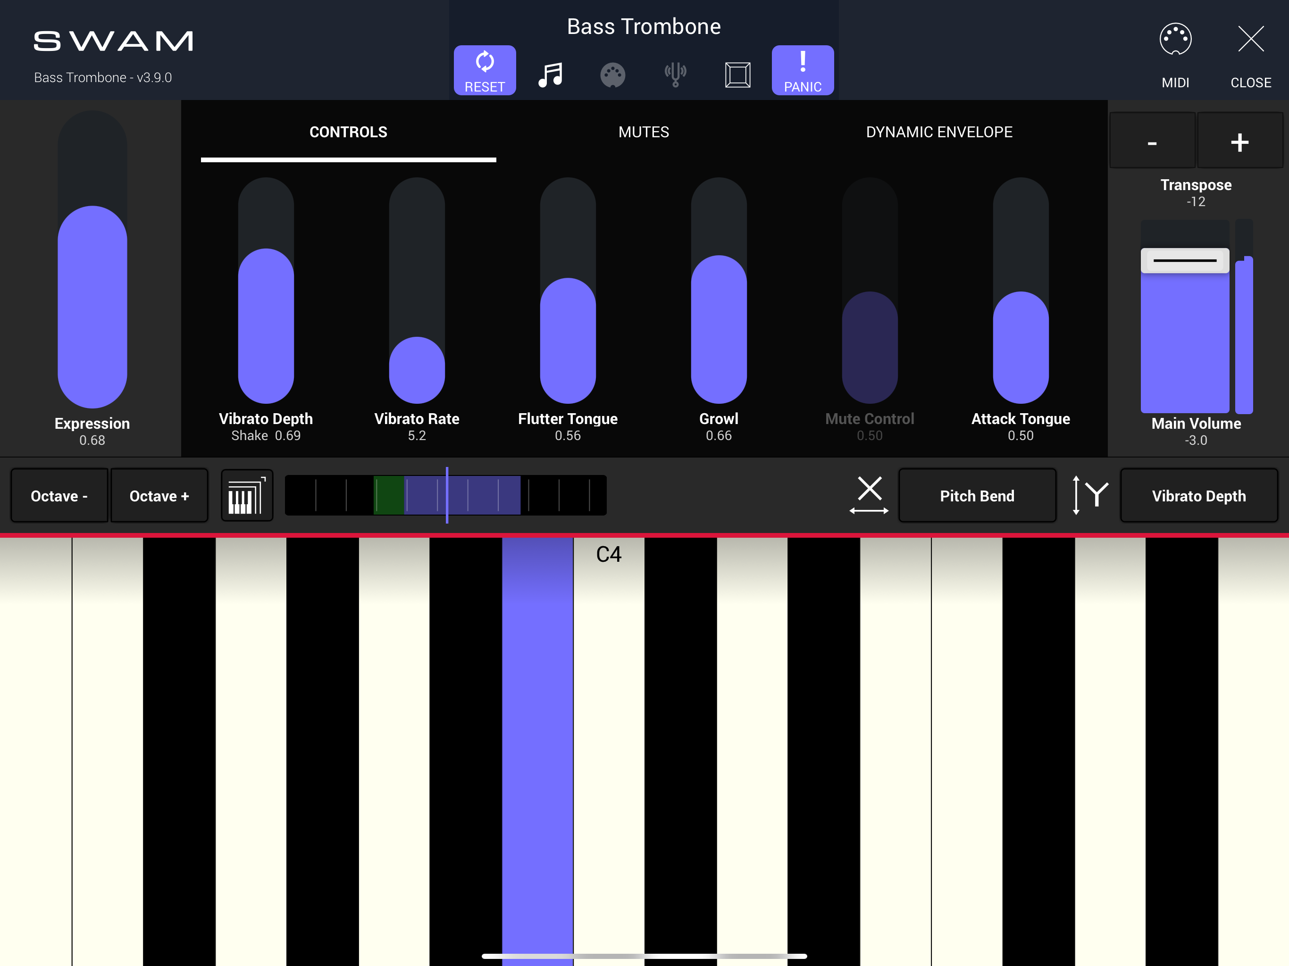This screenshot has height=966, width=1289.
Task: Open the MIDI mapping palette icon in toolbar
Action: (612, 75)
